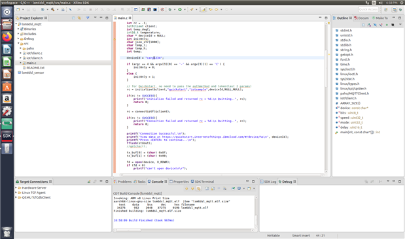Expand the Includes folder
This screenshot has height=239, width=405.
pos(18,34)
